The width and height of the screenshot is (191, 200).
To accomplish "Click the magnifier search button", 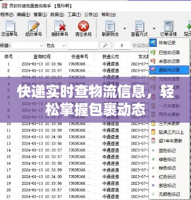I will click(105, 45).
